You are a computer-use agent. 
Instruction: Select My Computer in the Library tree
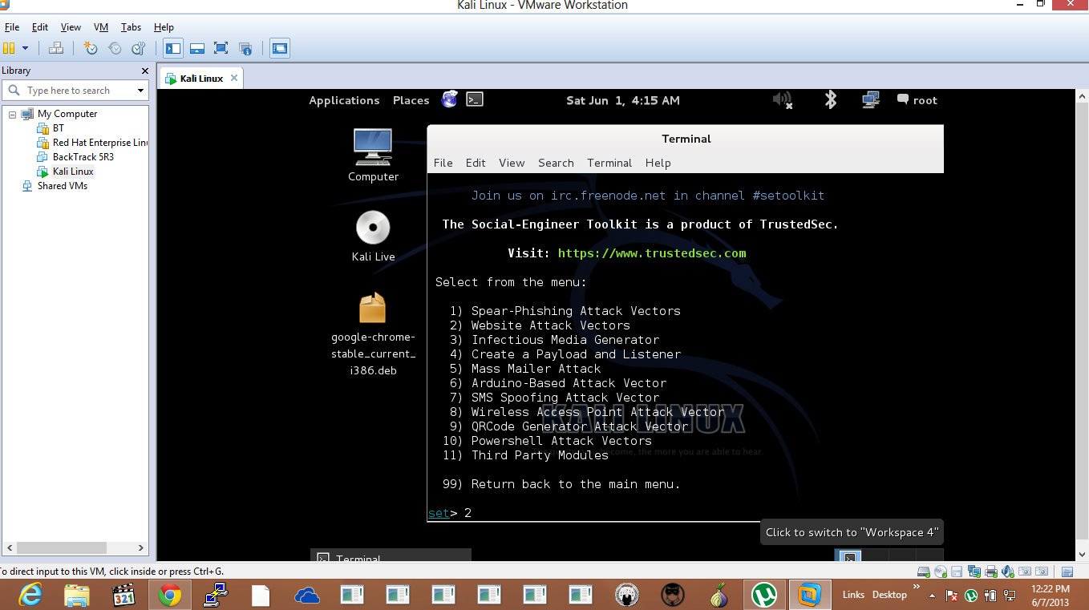(x=67, y=114)
